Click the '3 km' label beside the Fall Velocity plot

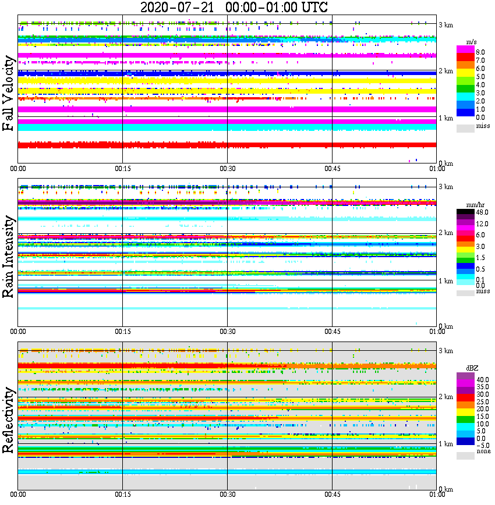point(446,25)
